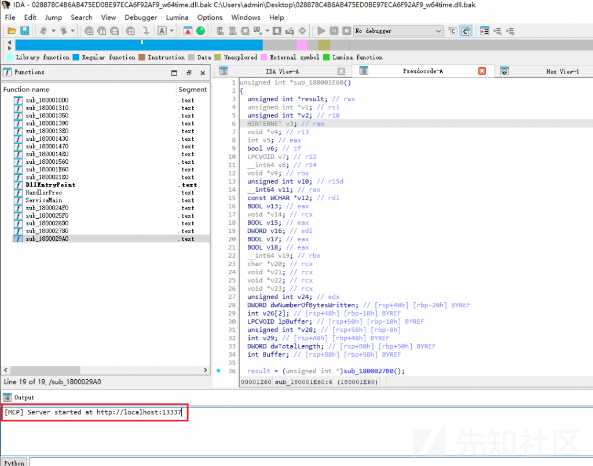This screenshot has width=593, height=466.
Task: Click the breakpoint dot on line 36
Action: click(218, 370)
